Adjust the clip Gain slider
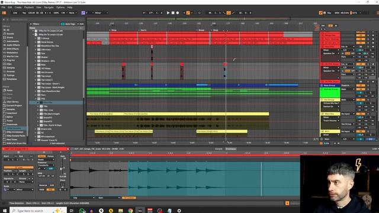This screenshot has width=379, height=213. click(x=63, y=166)
